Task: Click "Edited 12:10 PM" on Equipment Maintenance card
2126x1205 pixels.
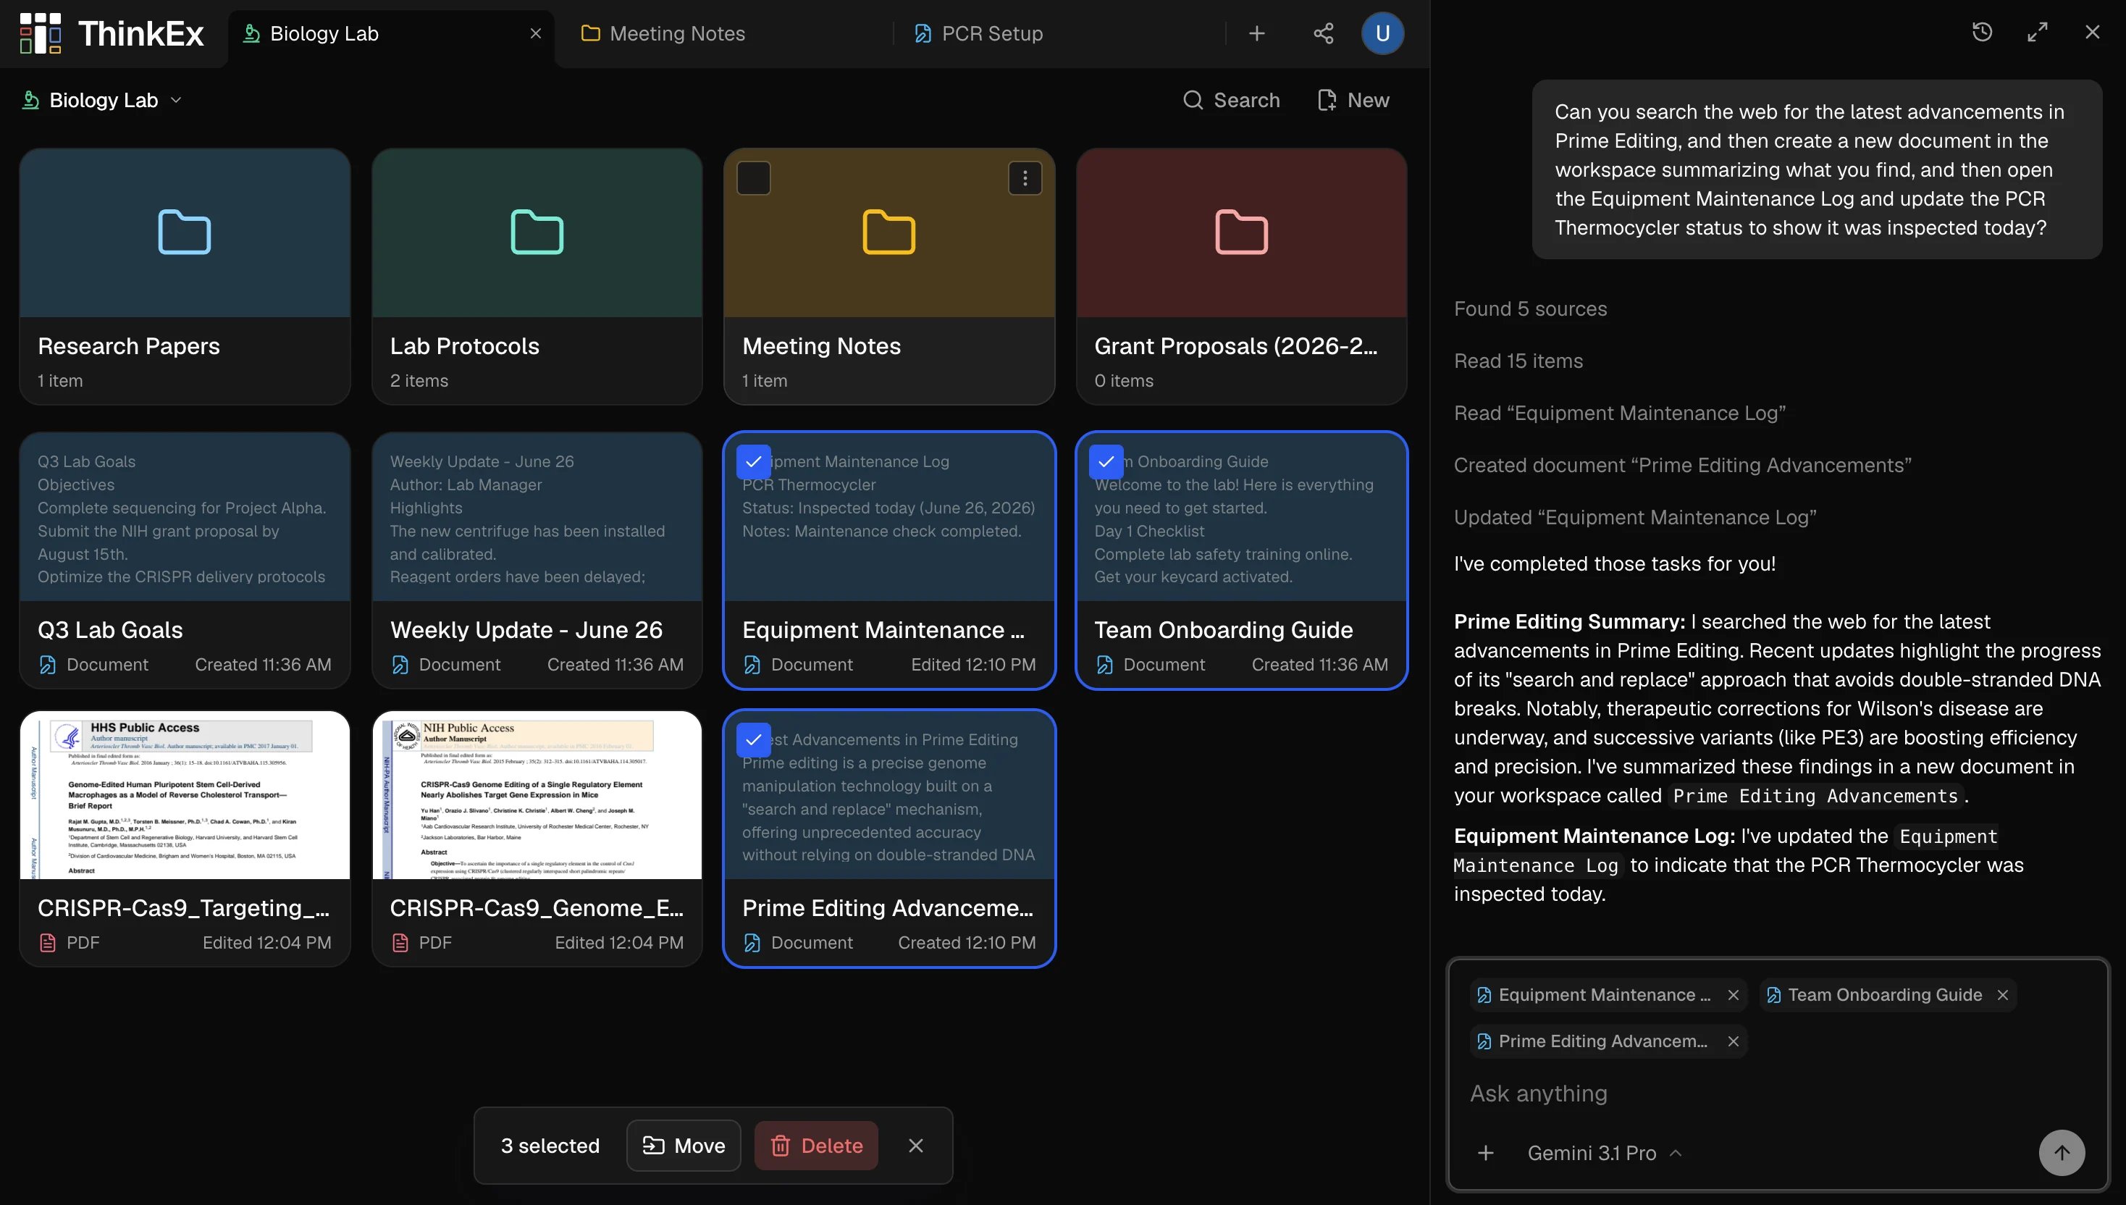Action: click(x=973, y=665)
